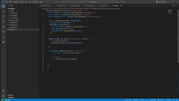The width and height of the screenshot is (179, 101).
Task: Change UTF-8 encoding in status bar
Action: (142, 100)
